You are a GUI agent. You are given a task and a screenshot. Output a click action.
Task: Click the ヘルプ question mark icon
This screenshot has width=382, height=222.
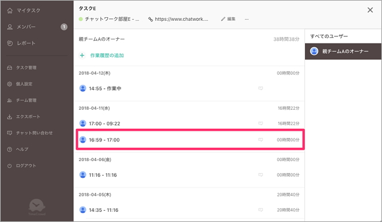tap(10, 149)
